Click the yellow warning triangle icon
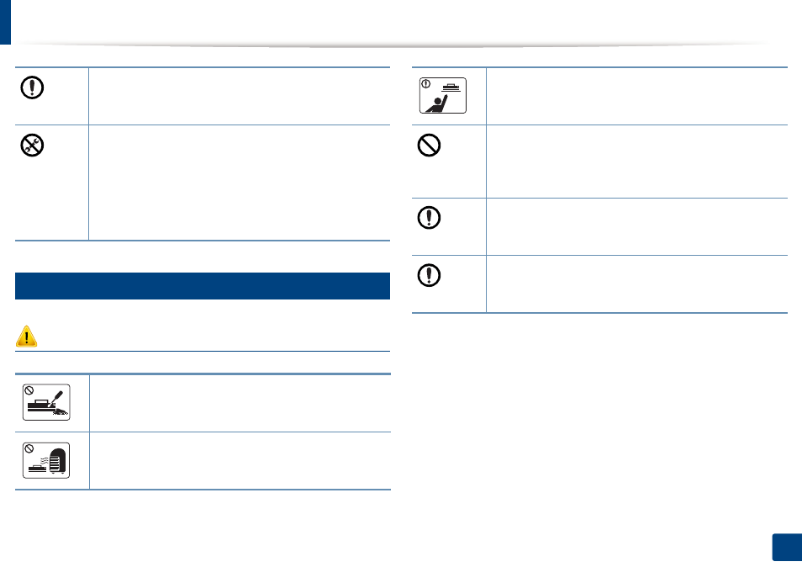Viewport: 802px width, 567px height. [x=26, y=336]
